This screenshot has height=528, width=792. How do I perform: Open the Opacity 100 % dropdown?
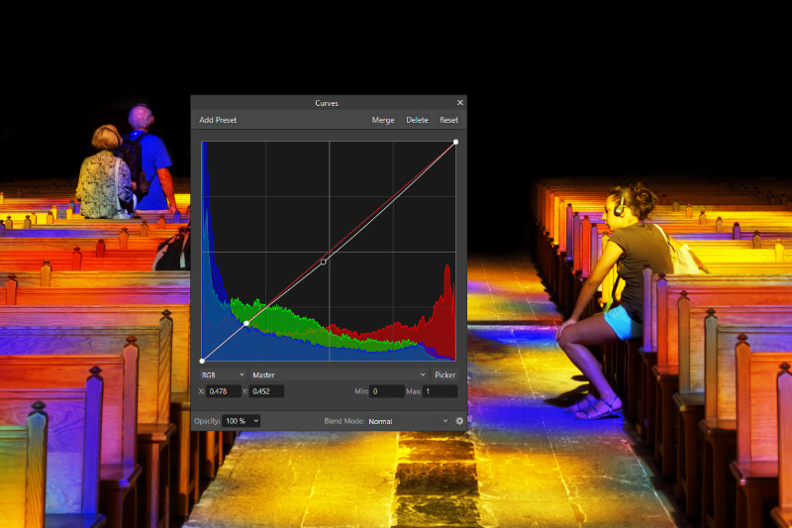pos(241,421)
